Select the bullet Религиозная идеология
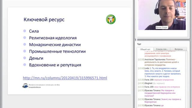This screenshot has height=108, width=192. (x=53, y=38)
